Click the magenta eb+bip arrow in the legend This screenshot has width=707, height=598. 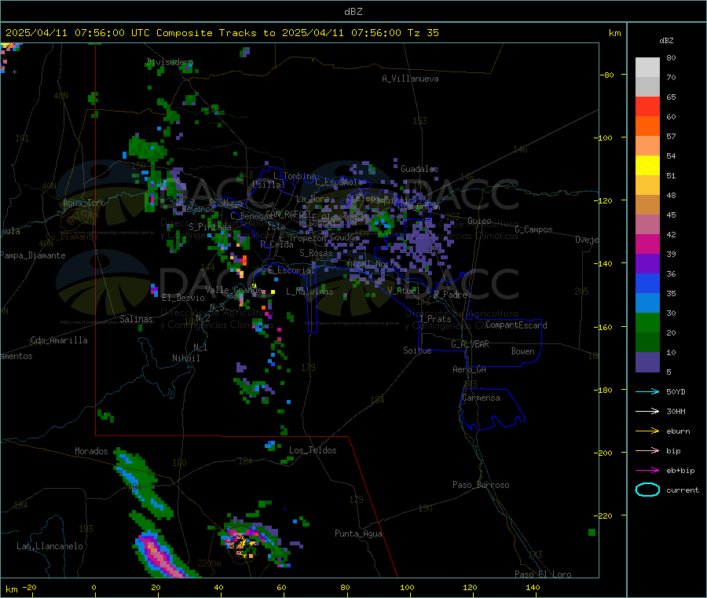[x=647, y=471]
